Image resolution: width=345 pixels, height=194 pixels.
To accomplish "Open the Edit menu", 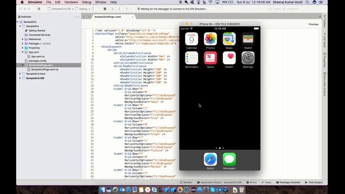I will pyautogui.click(x=58, y=2).
